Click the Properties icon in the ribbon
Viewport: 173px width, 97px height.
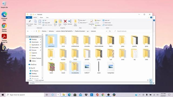tap(91, 21)
